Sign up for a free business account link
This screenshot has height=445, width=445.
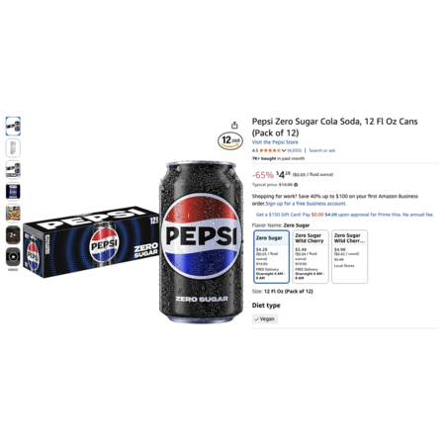(x=306, y=204)
